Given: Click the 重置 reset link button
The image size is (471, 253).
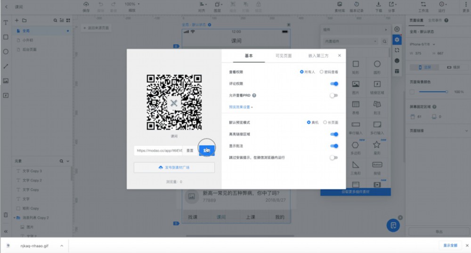Looking at the screenshot, I should click(x=190, y=151).
